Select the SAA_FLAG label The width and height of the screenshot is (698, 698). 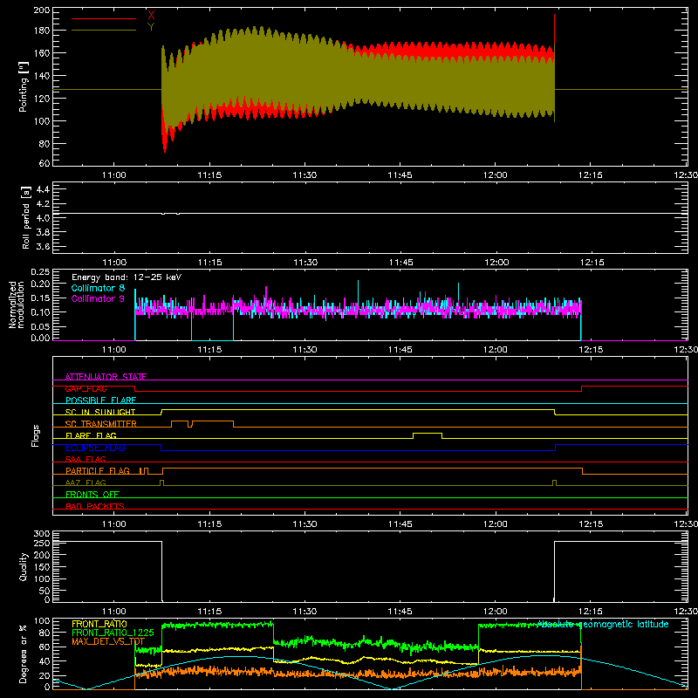click(86, 459)
